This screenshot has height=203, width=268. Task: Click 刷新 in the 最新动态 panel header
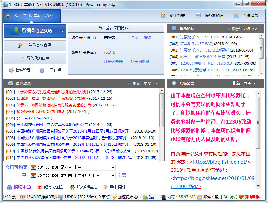click(134, 84)
